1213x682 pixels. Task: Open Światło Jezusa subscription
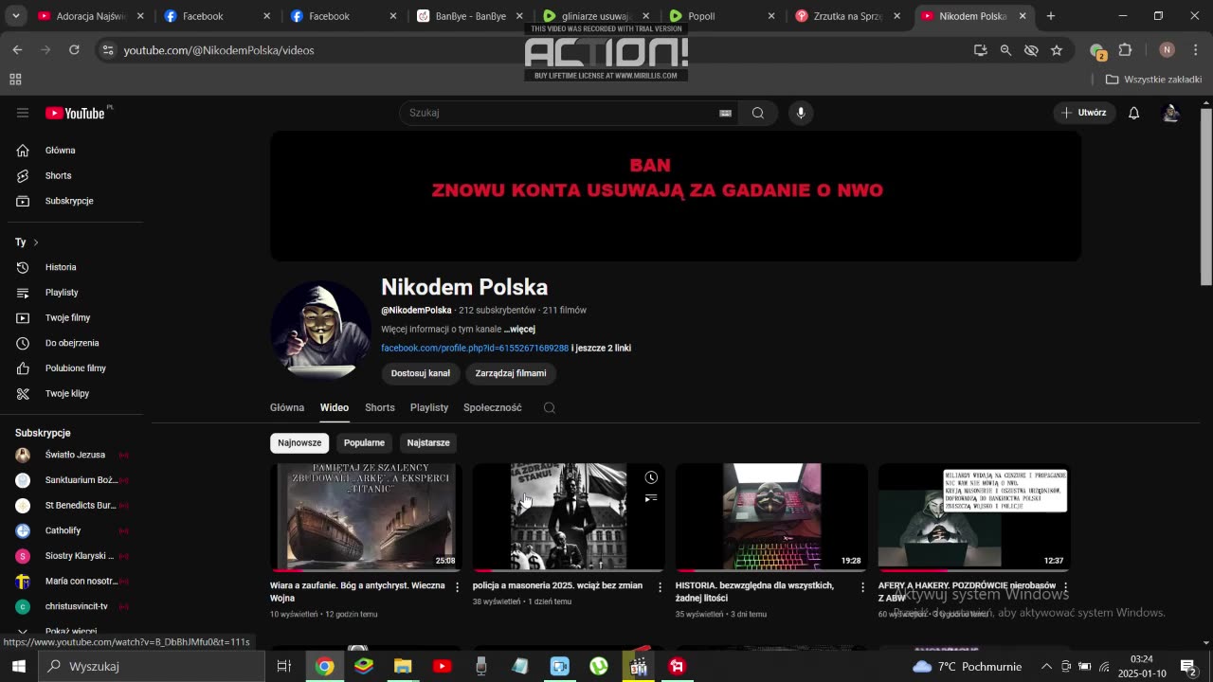click(75, 455)
